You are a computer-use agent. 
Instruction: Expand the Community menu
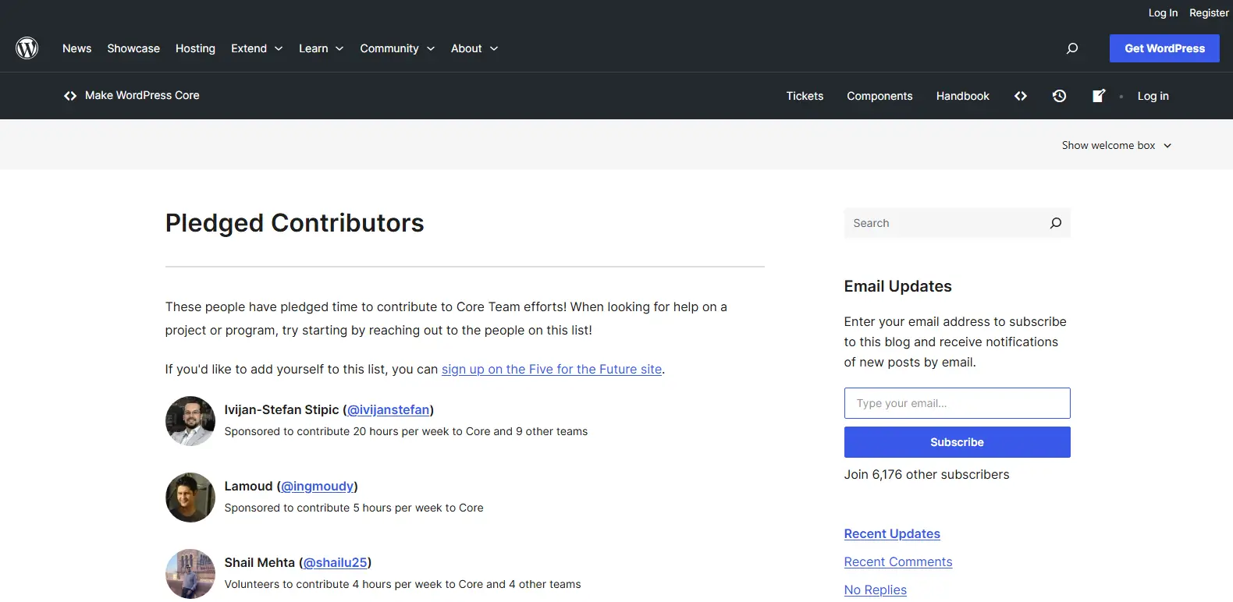click(397, 48)
